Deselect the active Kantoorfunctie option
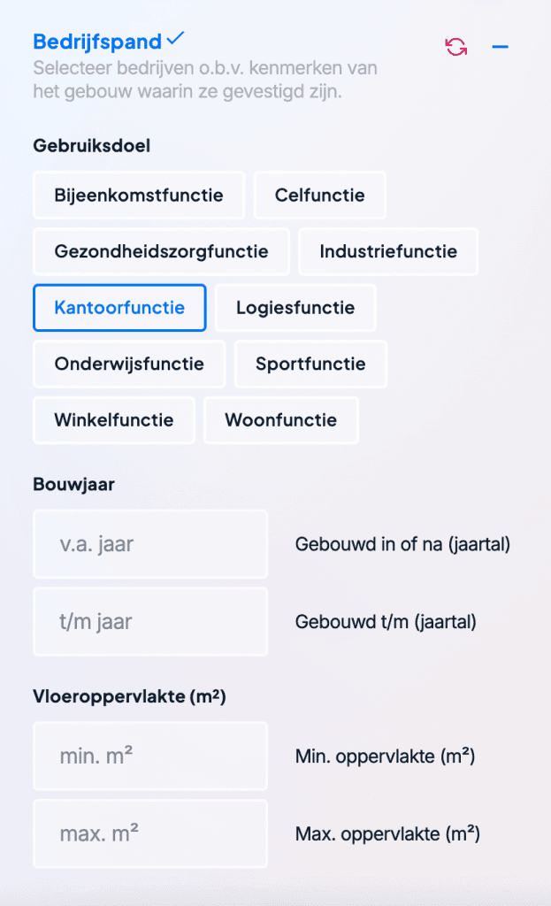 coord(119,308)
